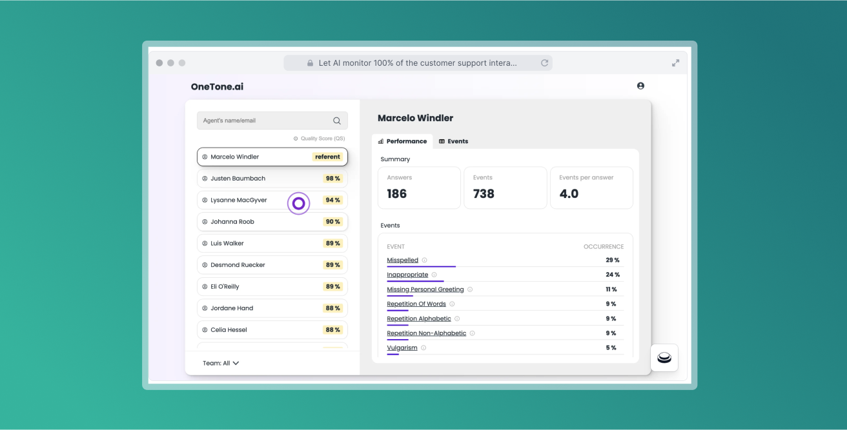The height and width of the screenshot is (430, 847).
Task: Click the search magnifier icon in agent search
Action: click(x=336, y=120)
